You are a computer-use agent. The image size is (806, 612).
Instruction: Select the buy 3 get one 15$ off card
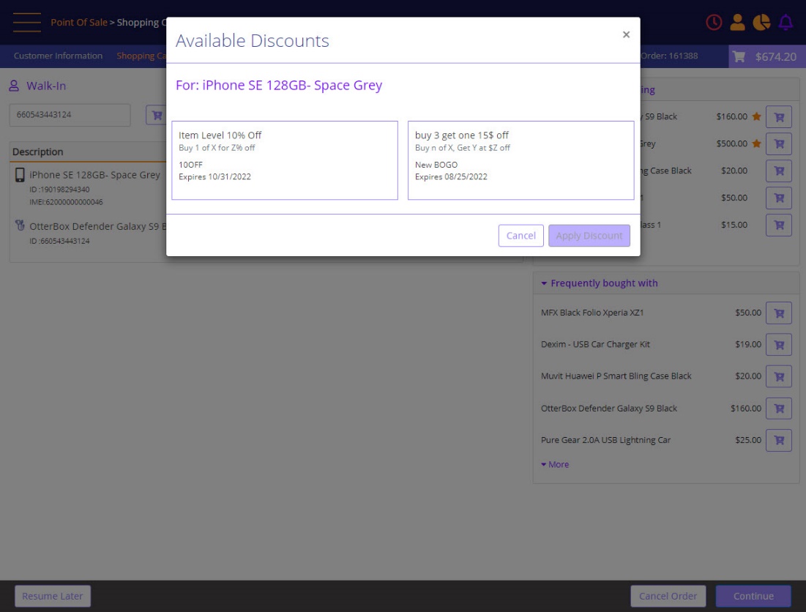pyautogui.click(x=520, y=160)
